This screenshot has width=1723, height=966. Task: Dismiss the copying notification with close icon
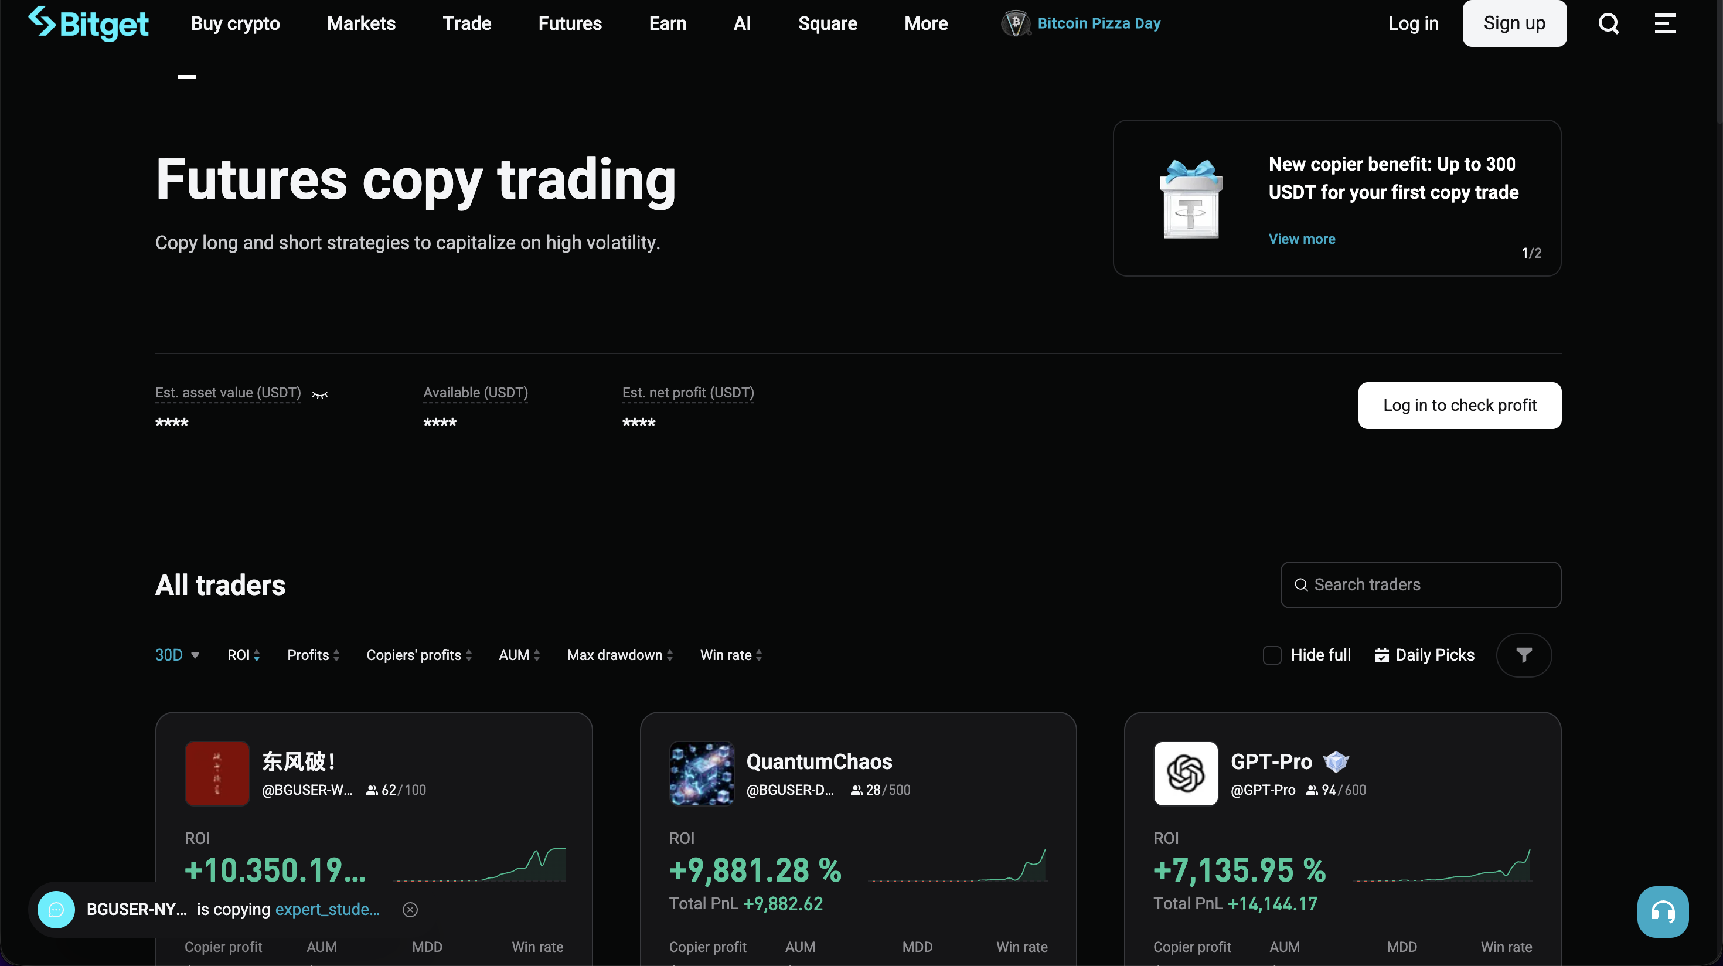pyautogui.click(x=410, y=909)
